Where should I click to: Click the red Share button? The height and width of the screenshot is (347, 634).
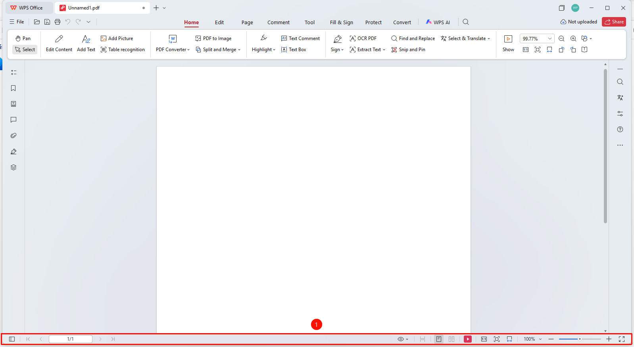pos(614,22)
